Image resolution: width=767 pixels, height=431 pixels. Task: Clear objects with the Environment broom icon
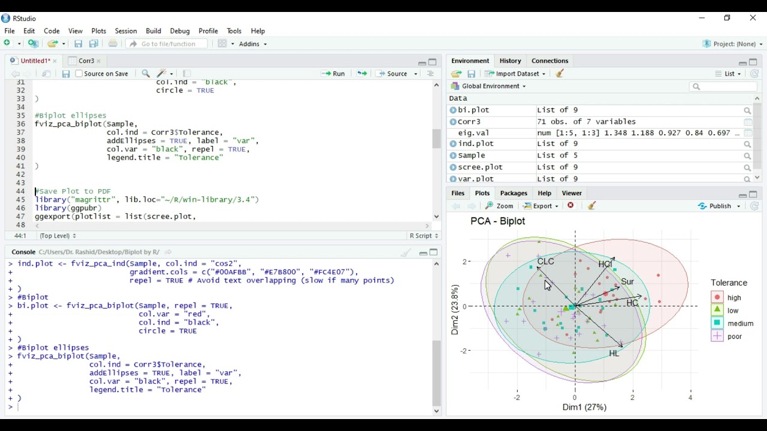coord(560,74)
